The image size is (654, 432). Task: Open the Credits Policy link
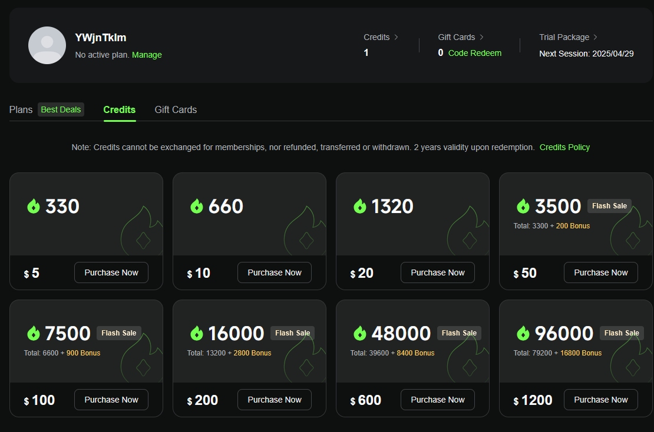click(x=565, y=147)
